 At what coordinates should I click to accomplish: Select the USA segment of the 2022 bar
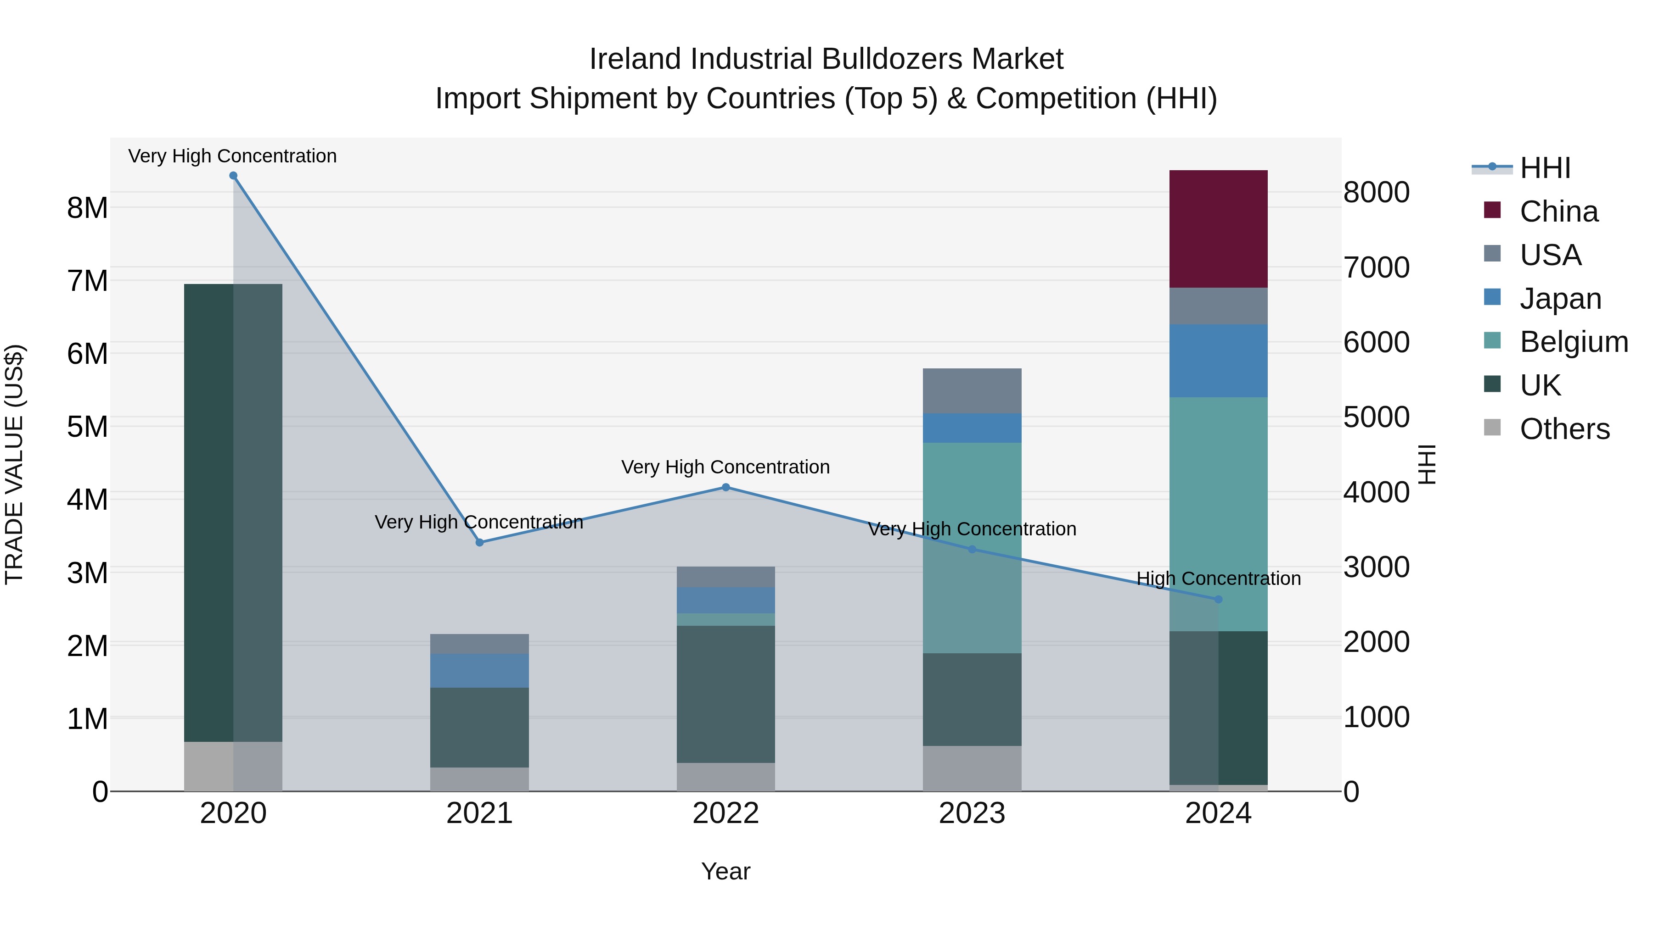pos(726,577)
